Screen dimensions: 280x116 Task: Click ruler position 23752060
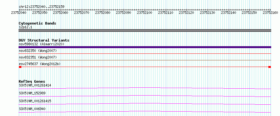pos(60,13)
